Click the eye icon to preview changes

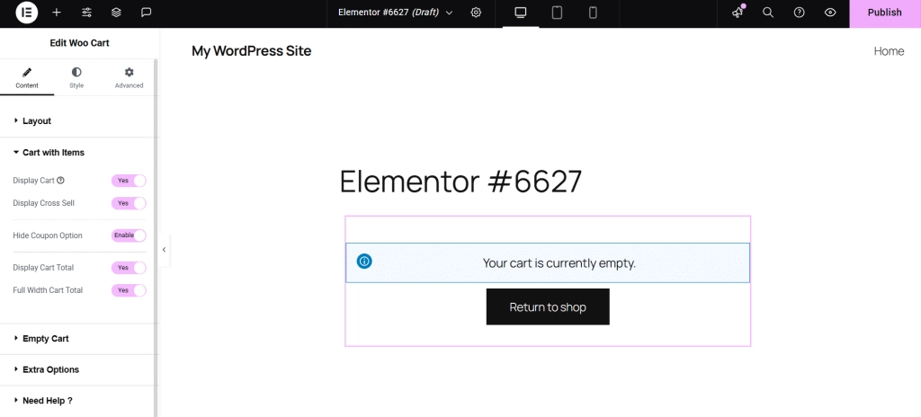point(830,13)
